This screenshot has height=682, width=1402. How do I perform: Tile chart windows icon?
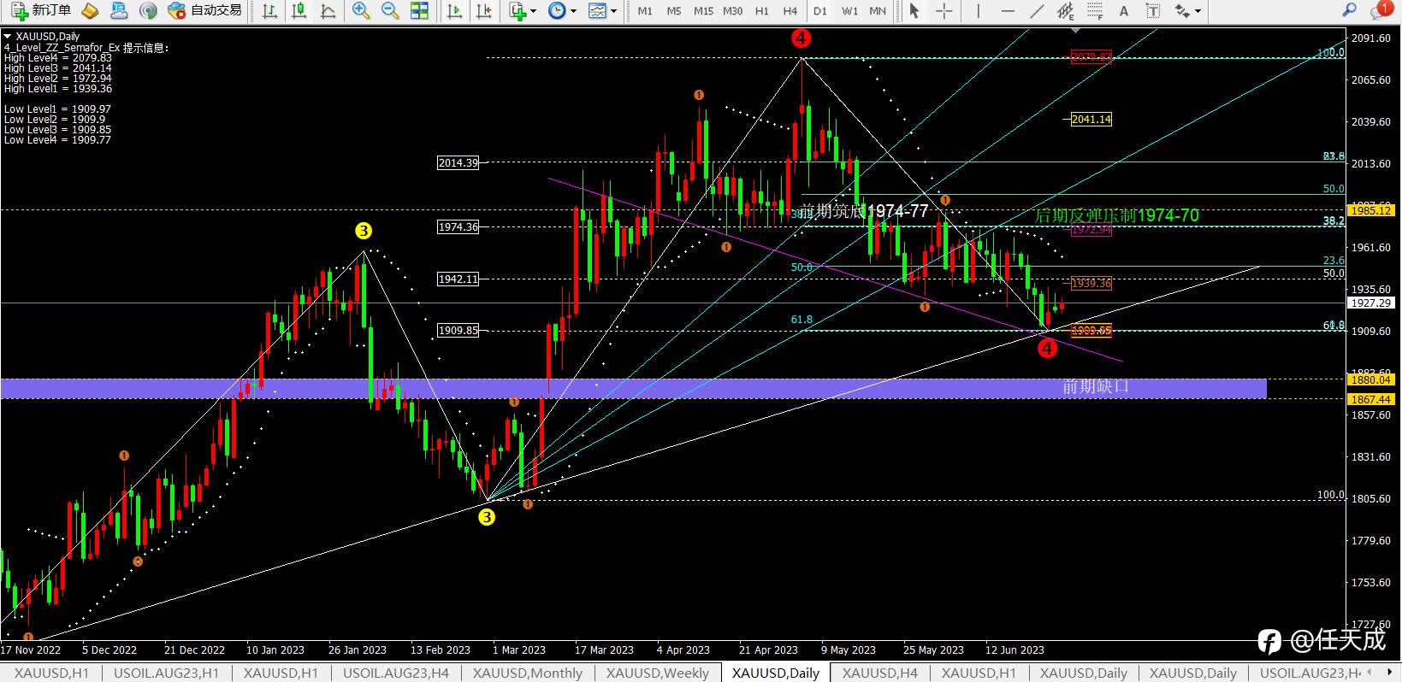[419, 10]
